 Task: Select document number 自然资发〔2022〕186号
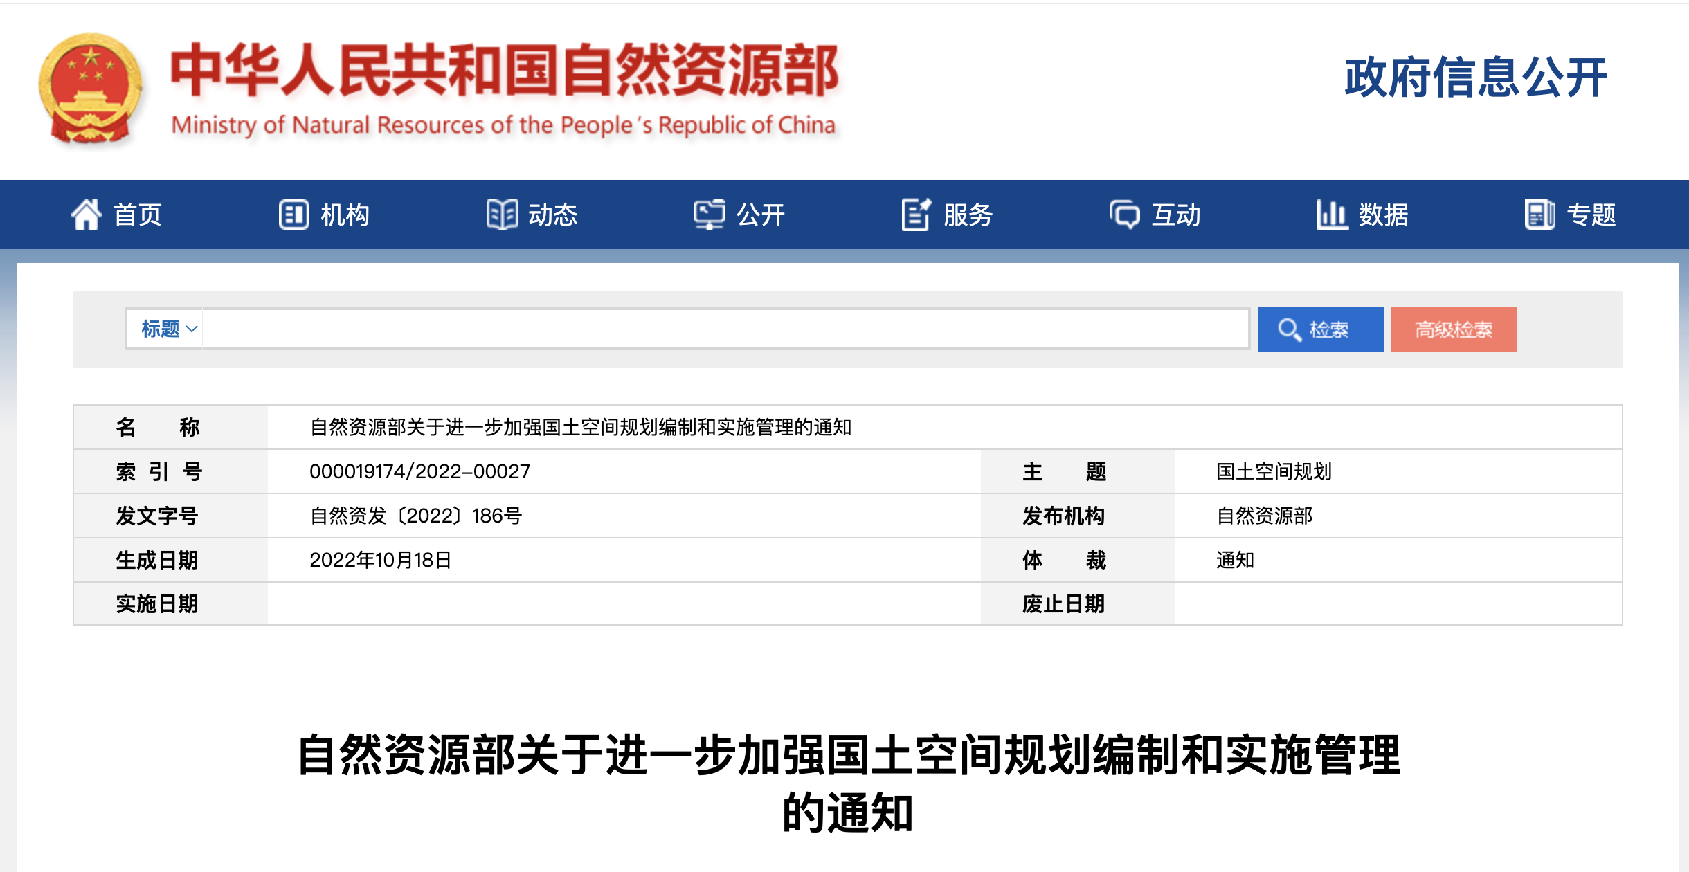[415, 516]
